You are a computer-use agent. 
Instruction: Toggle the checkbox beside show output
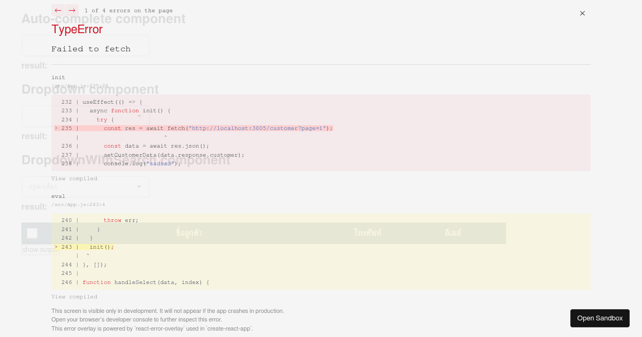pyautogui.click(x=32, y=233)
